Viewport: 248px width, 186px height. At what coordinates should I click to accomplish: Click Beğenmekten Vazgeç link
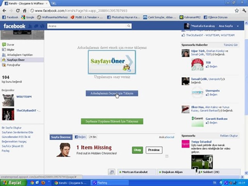[14, 141]
